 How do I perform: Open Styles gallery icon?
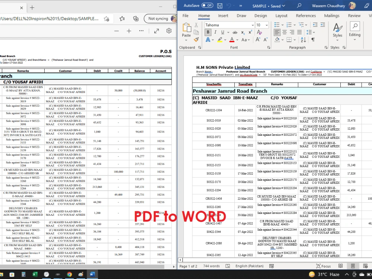coord(337,28)
